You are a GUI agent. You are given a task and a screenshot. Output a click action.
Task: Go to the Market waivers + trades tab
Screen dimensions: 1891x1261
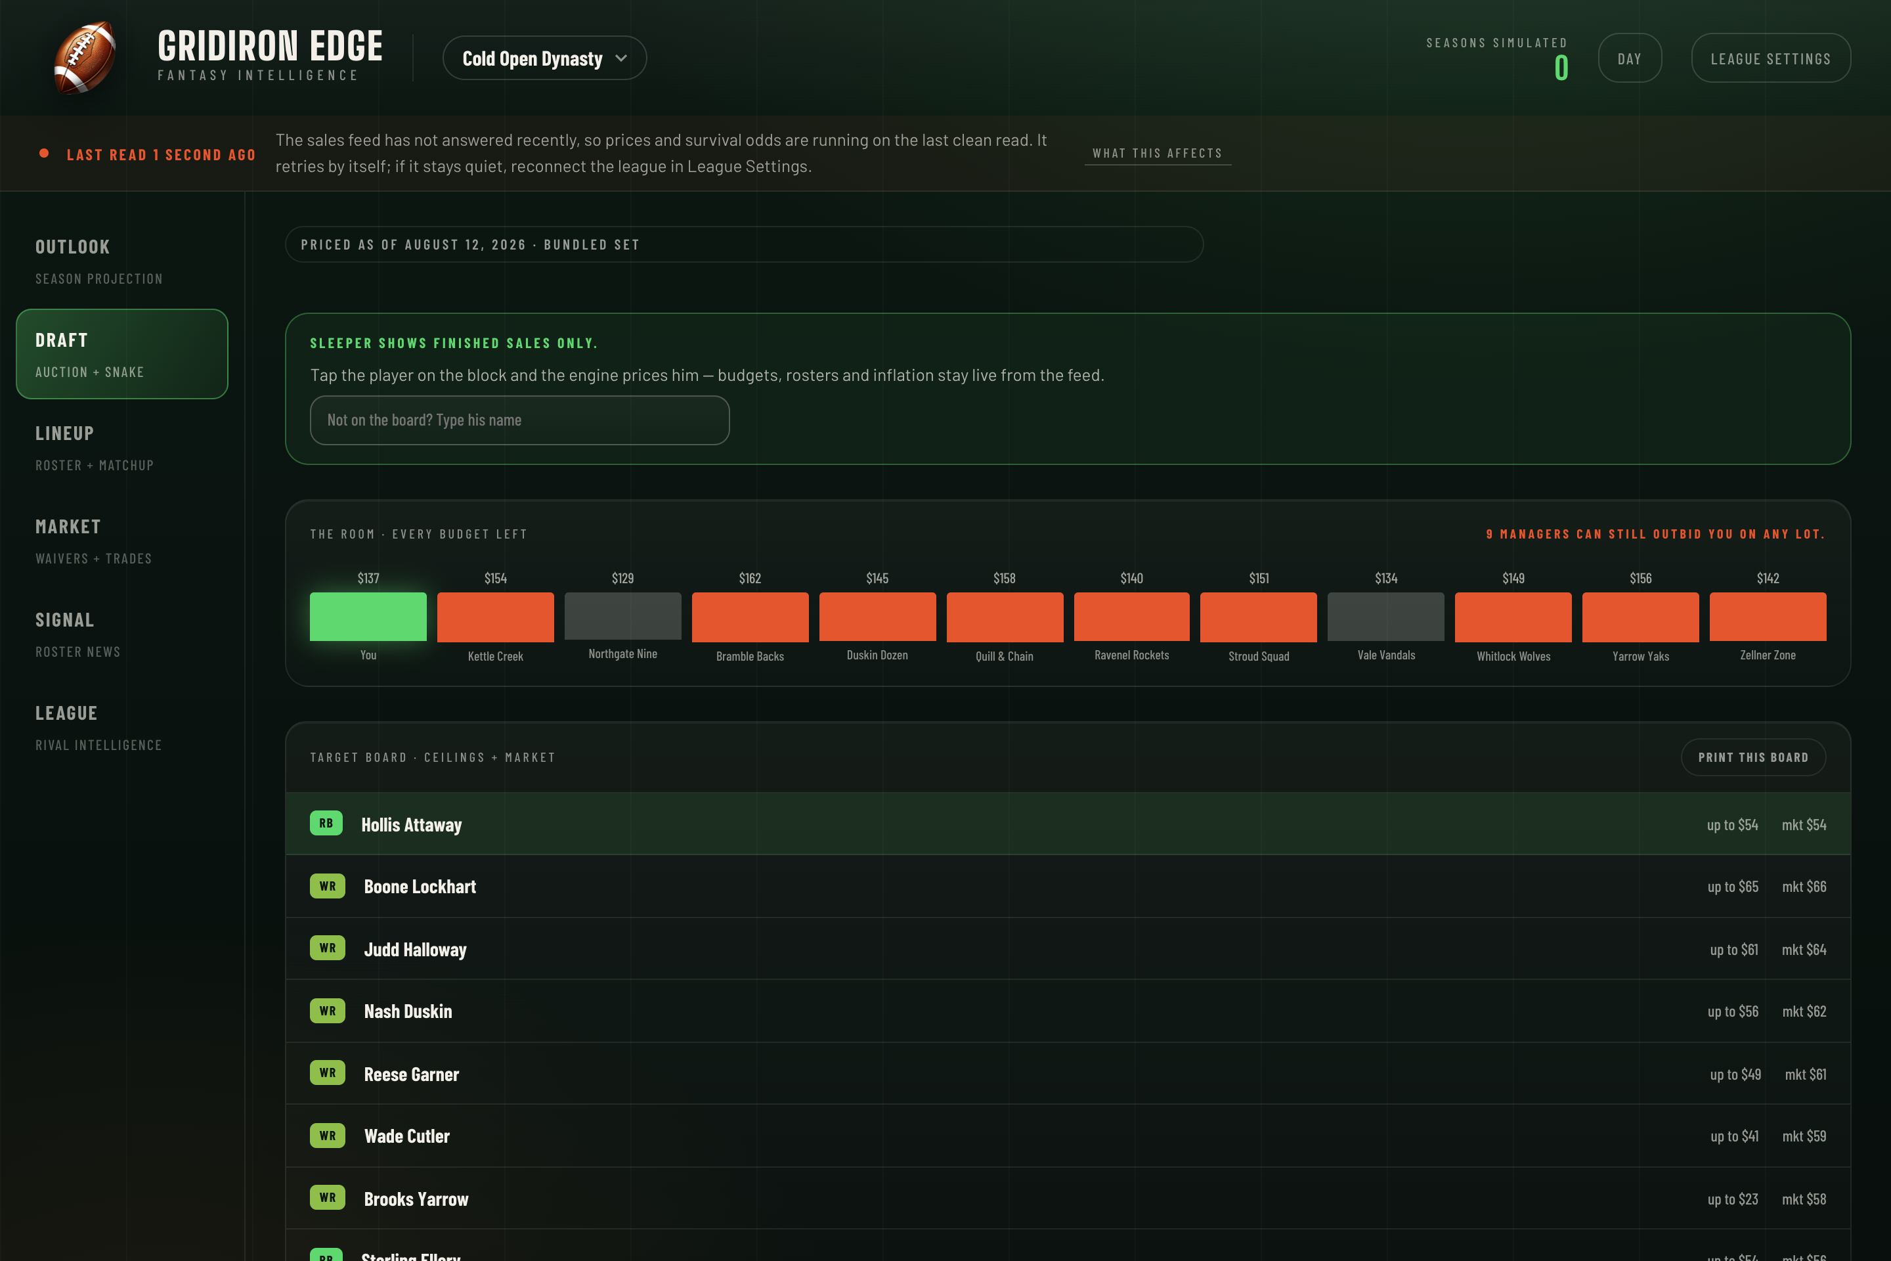(122, 541)
